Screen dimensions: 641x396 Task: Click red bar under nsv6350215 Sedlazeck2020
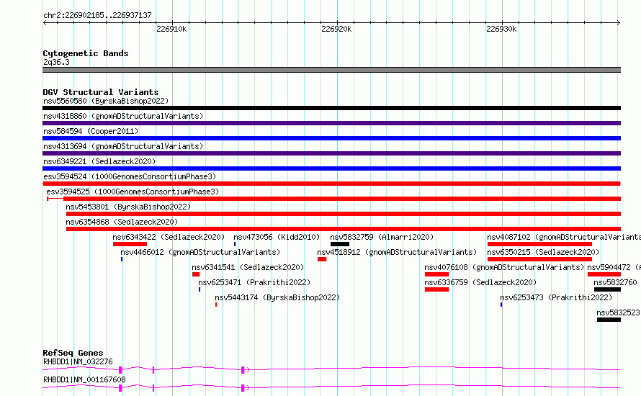tap(539, 259)
